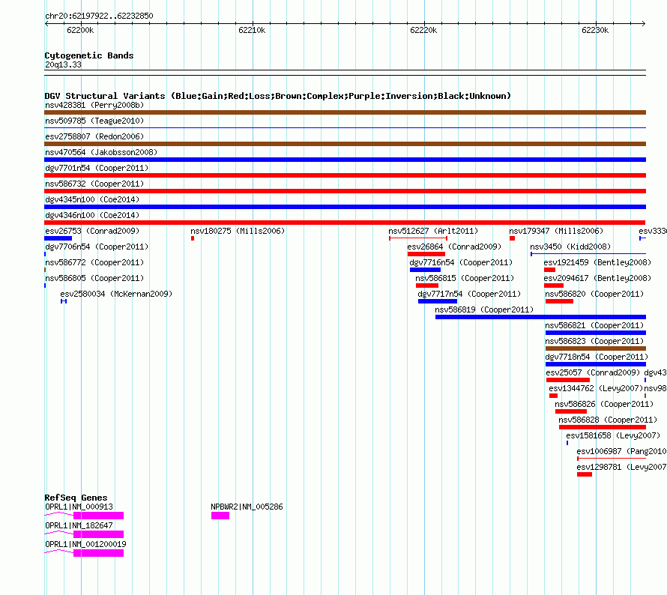Click the 62220k ruler position

(423, 30)
